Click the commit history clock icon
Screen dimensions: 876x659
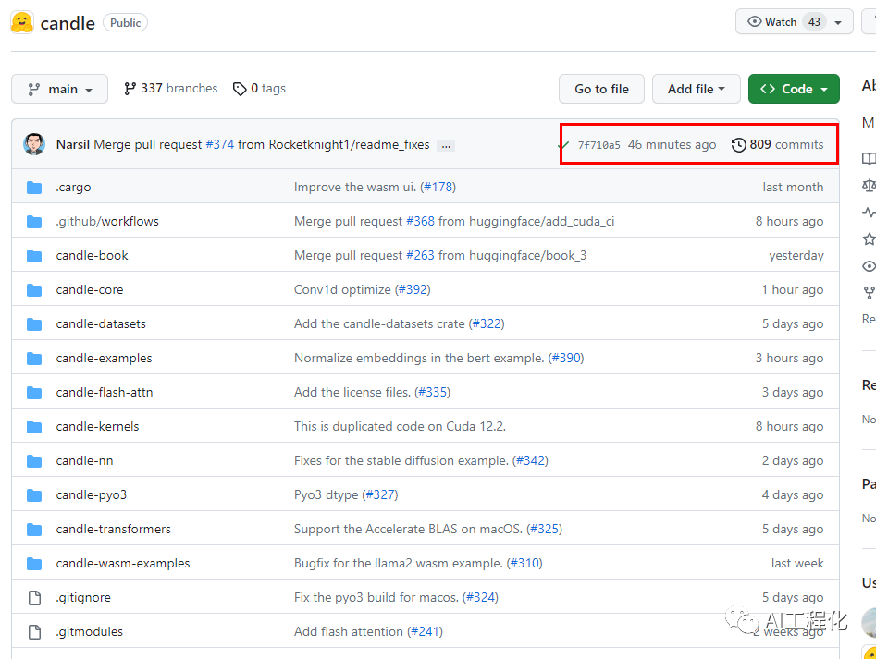pyautogui.click(x=738, y=145)
